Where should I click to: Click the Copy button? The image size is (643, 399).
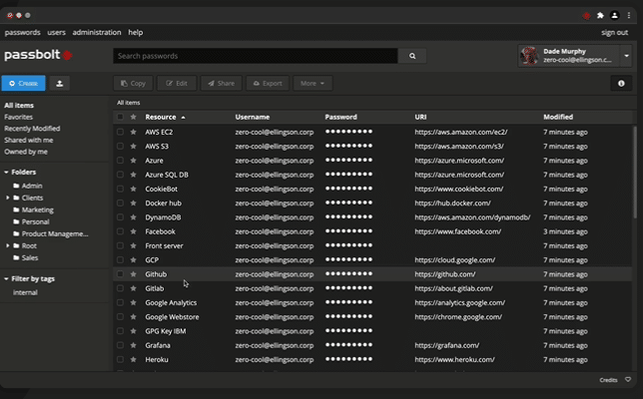click(133, 84)
